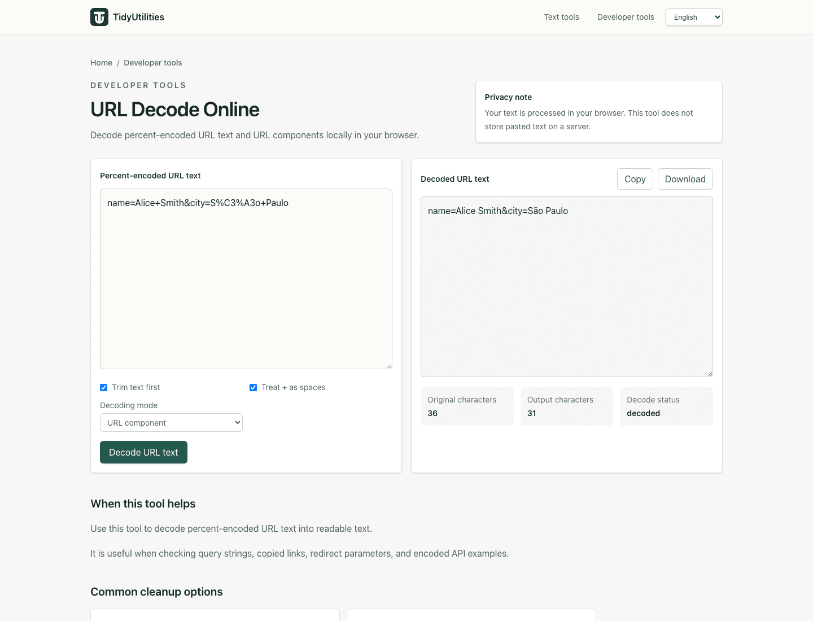Click the Decode status value decoded
The height and width of the screenshot is (621, 813).
point(643,413)
